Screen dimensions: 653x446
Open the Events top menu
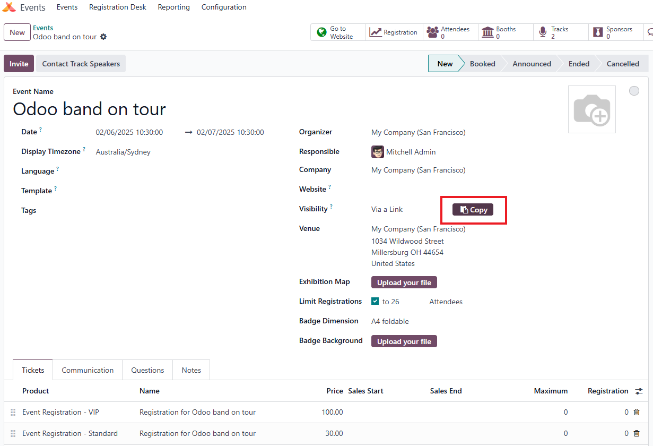pyautogui.click(x=67, y=7)
